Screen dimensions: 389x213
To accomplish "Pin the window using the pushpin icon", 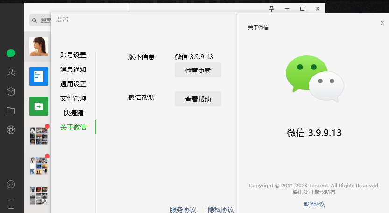I will pos(272,8).
